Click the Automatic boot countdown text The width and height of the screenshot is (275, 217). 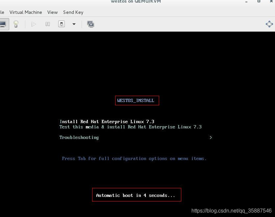[136, 195]
